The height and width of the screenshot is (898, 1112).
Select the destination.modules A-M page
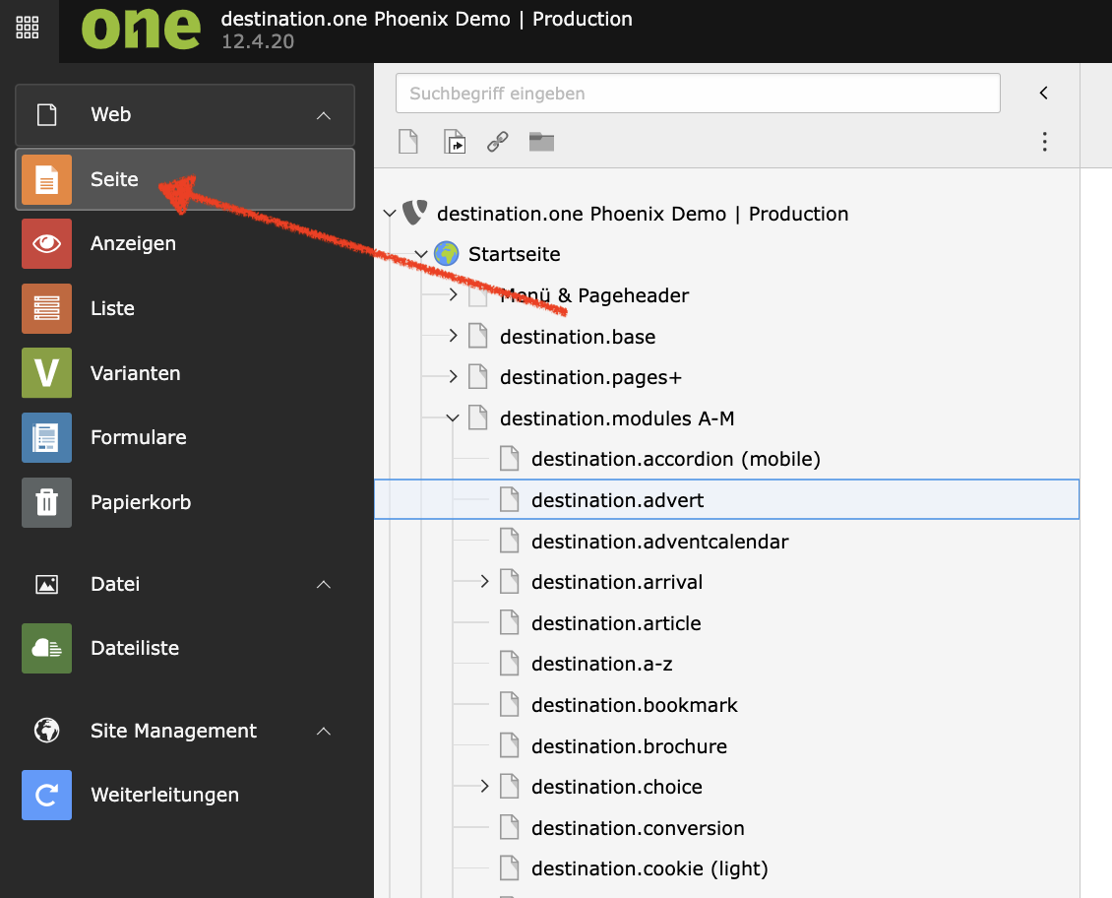[x=617, y=418]
